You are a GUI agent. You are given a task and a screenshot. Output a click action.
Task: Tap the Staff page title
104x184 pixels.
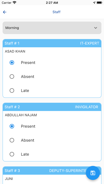[57, 12]
